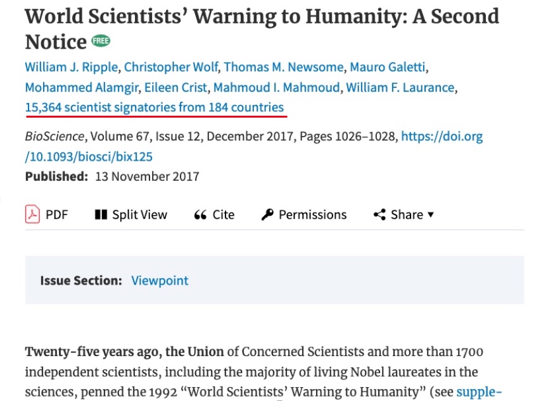
Task: Open author Christopher Wolf link
Action: point(171,67)
